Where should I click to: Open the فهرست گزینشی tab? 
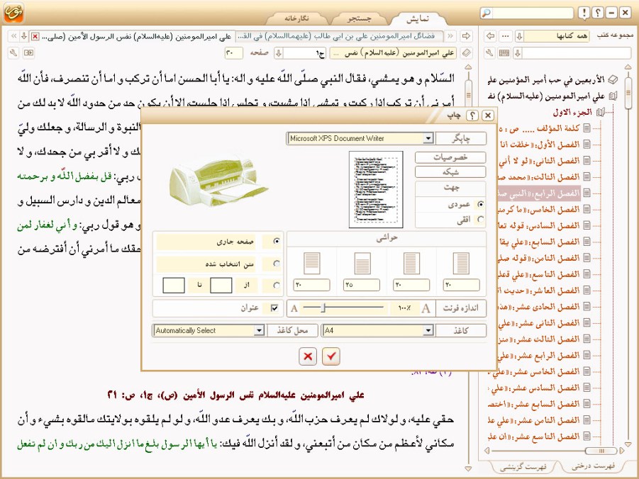(x=523, y=467)
